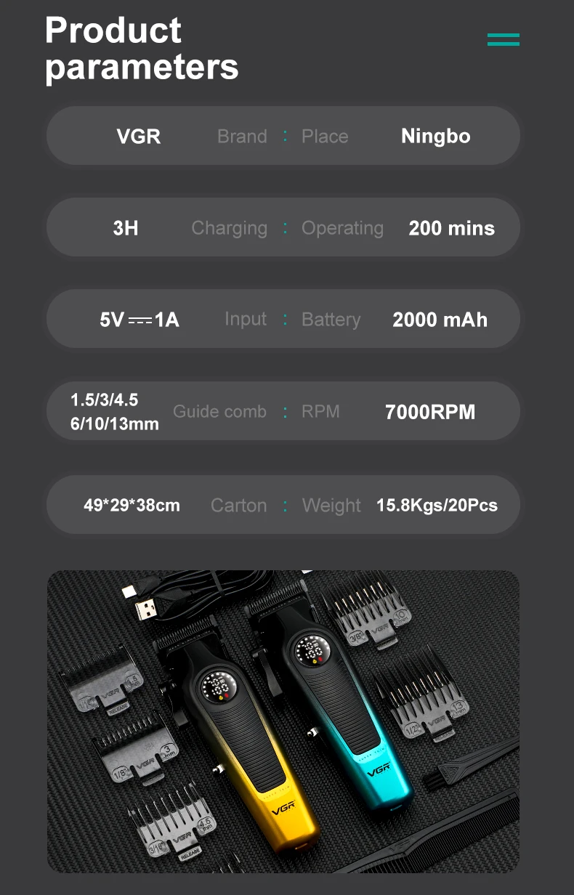Click the Ningbo place value
Image resolution: width=574 pixels, height=895 pixels.
[436, 136]
